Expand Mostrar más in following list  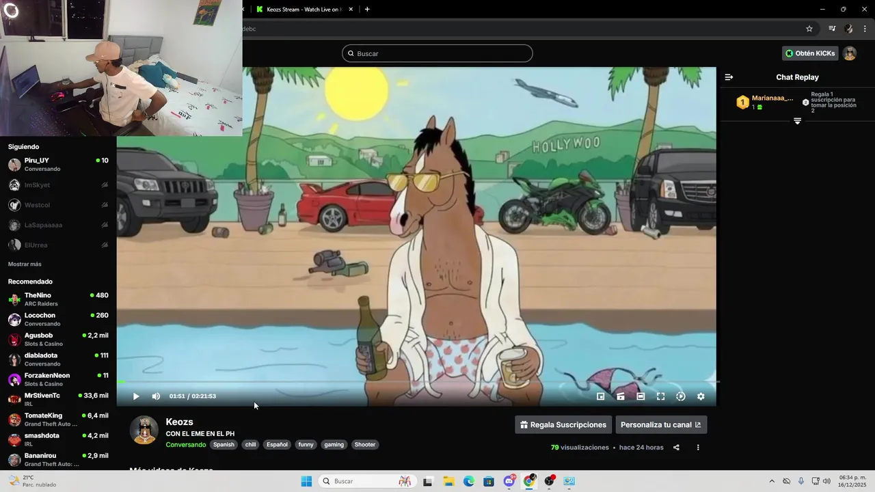(x=25, y=264)
